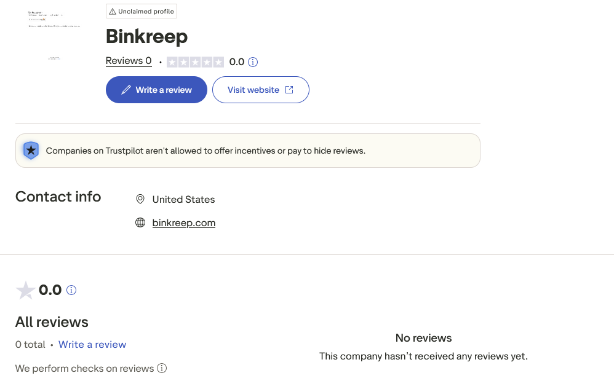
Task: Click the globe icon beside binkreep.com
Action: [x=140, y=222]
